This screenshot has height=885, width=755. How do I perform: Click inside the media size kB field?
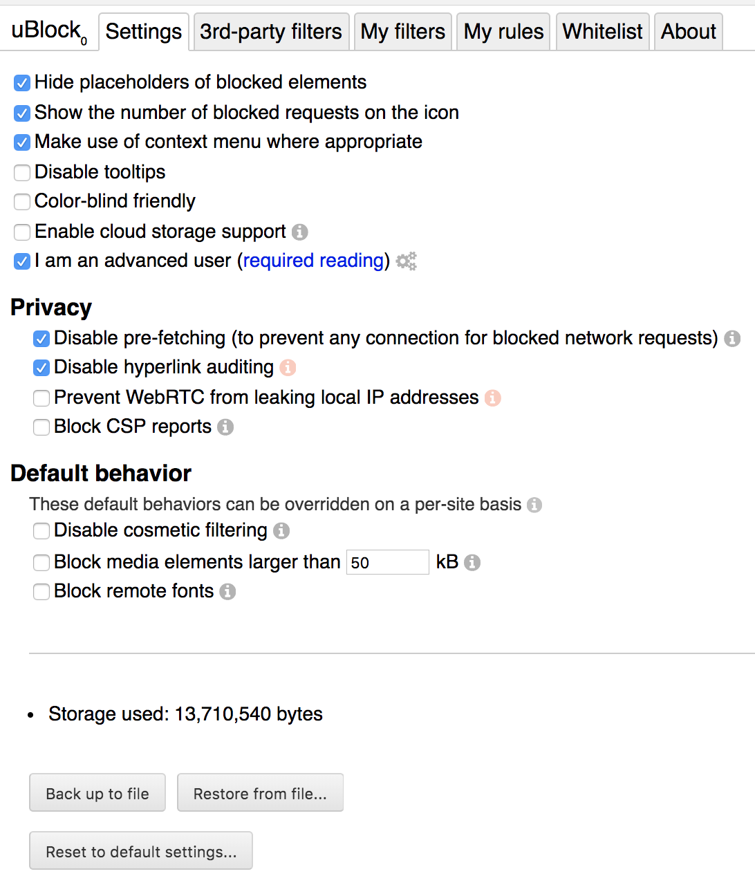(387, 562)
